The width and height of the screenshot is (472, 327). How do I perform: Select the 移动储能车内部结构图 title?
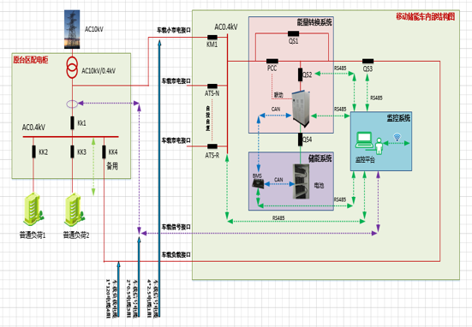(426, 16)
